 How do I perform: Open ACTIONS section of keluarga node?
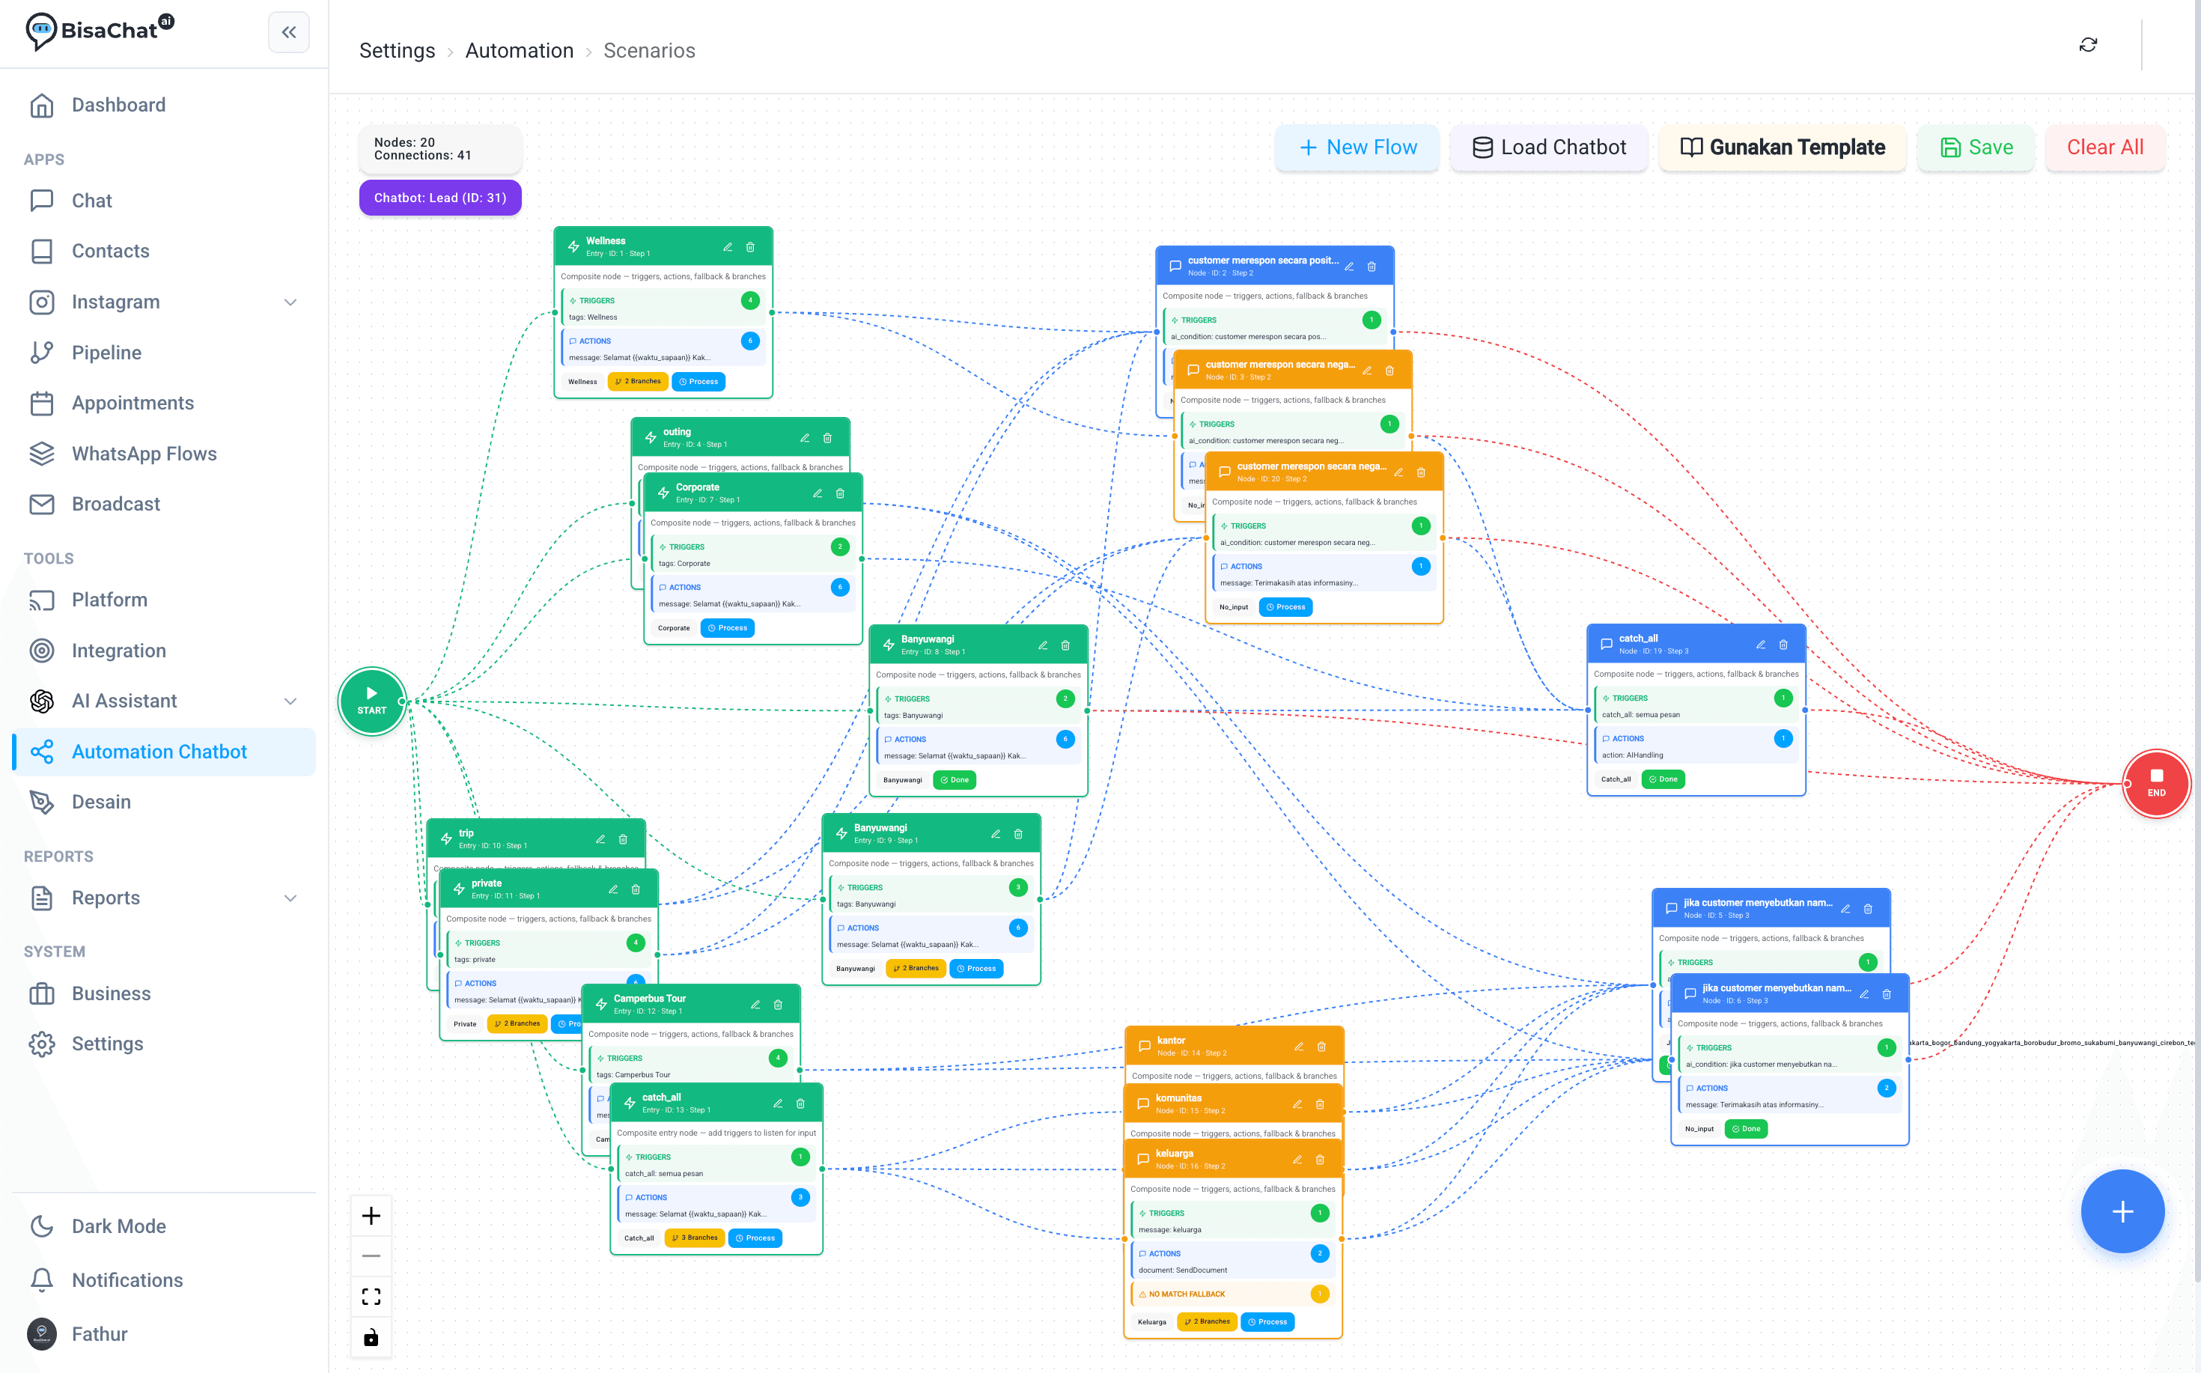tap(1232, 1261)
